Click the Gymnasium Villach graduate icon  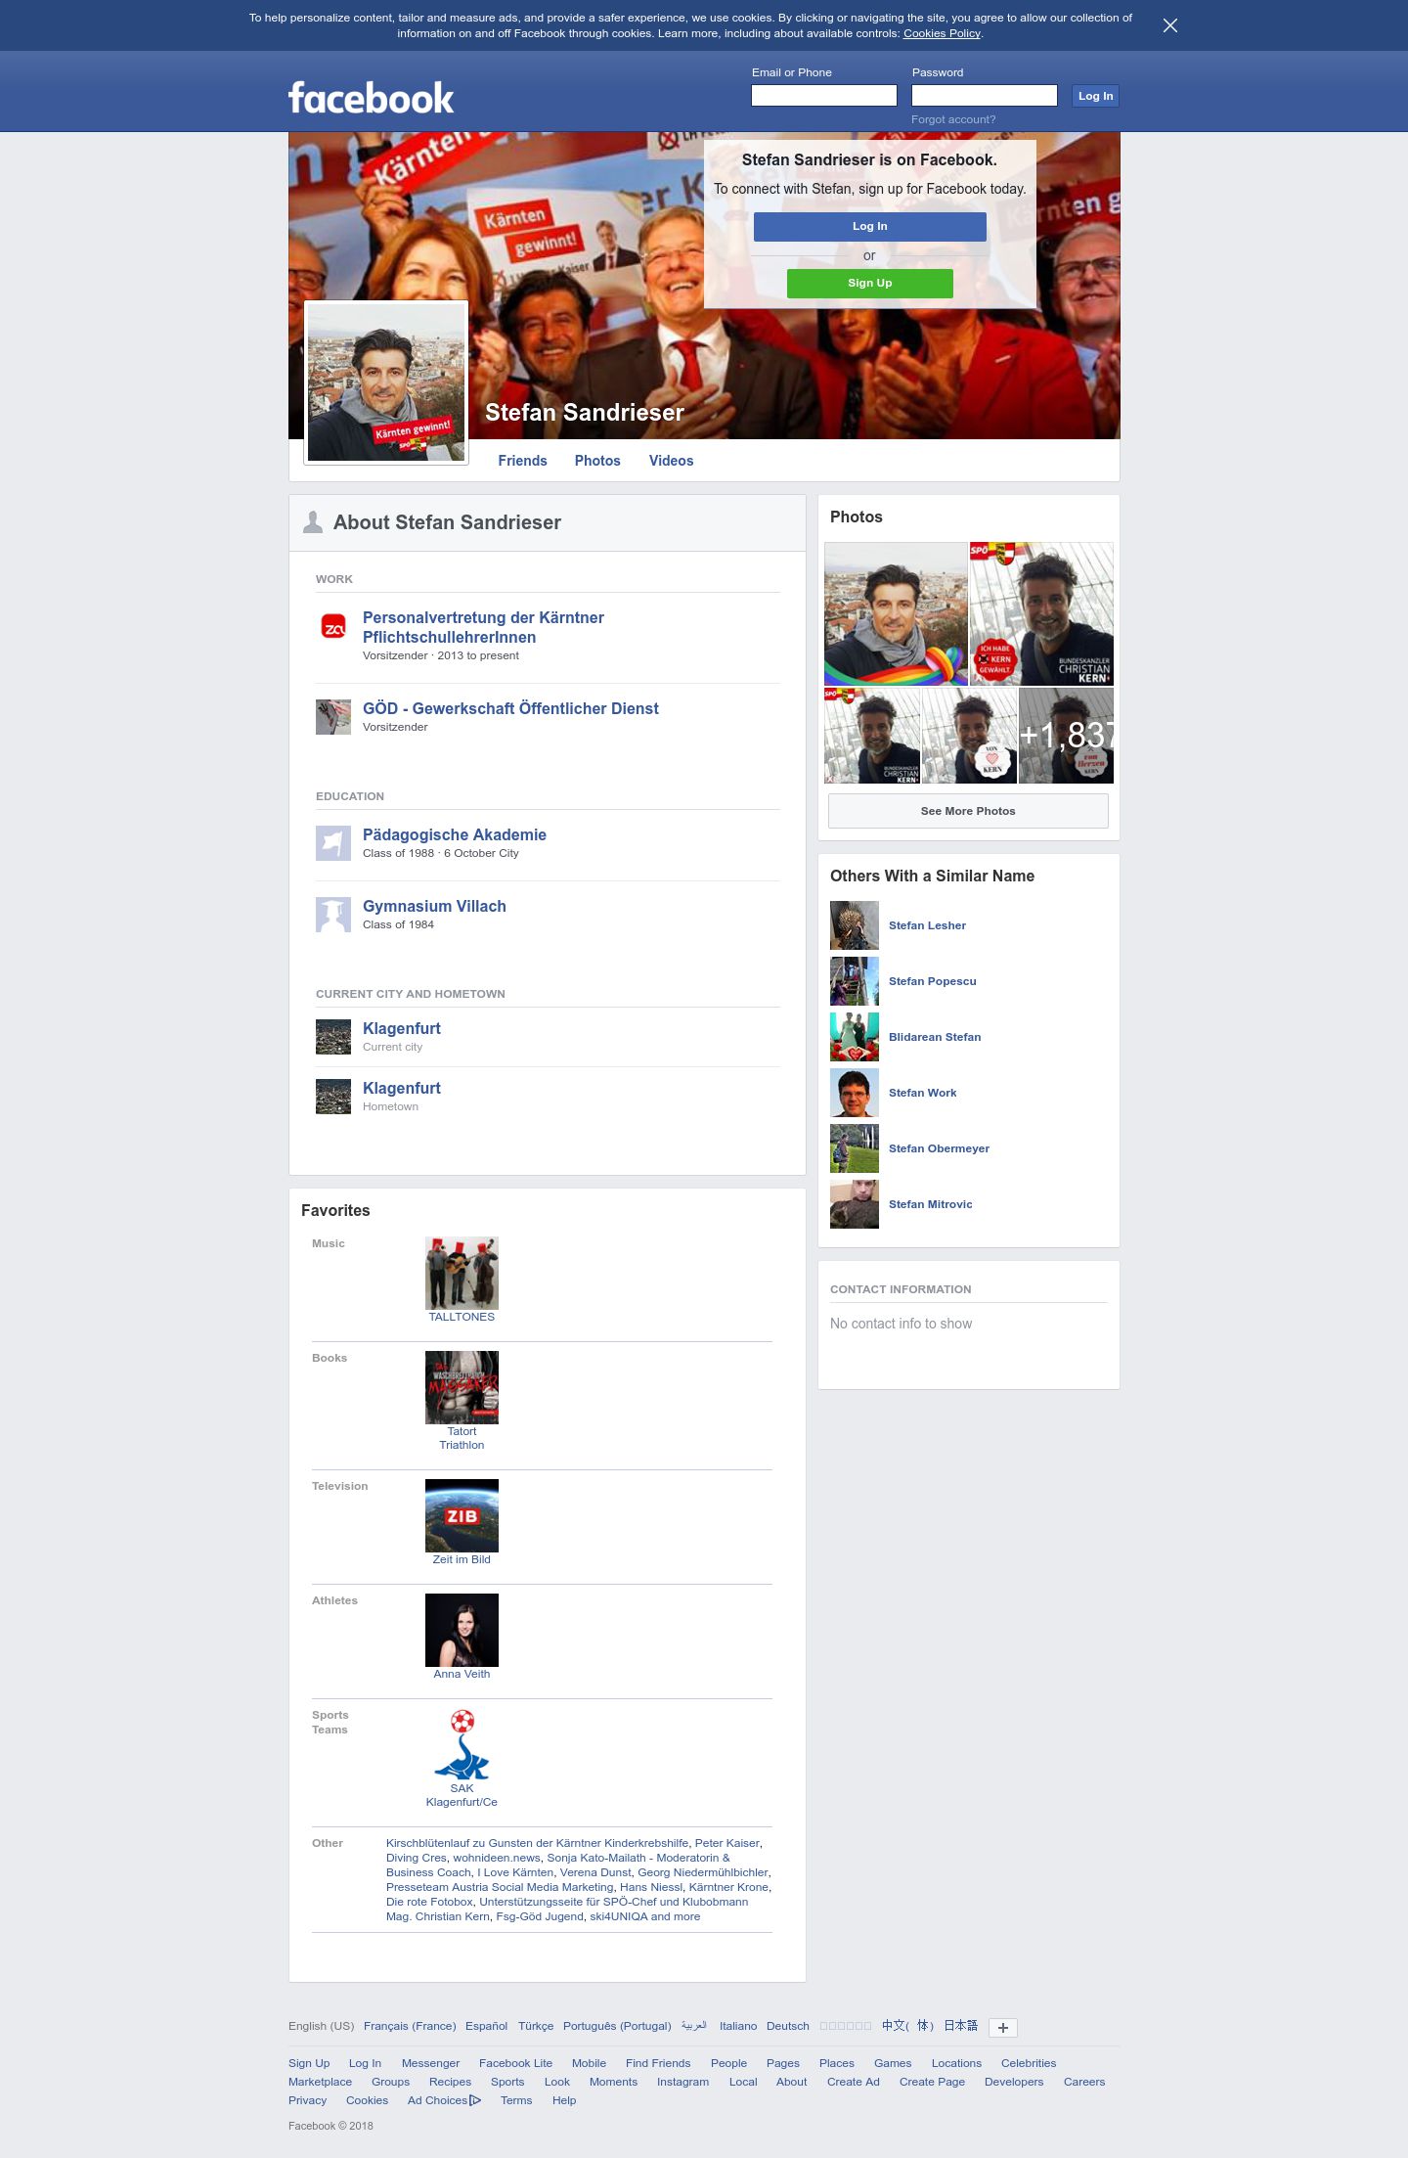[333, 915]
